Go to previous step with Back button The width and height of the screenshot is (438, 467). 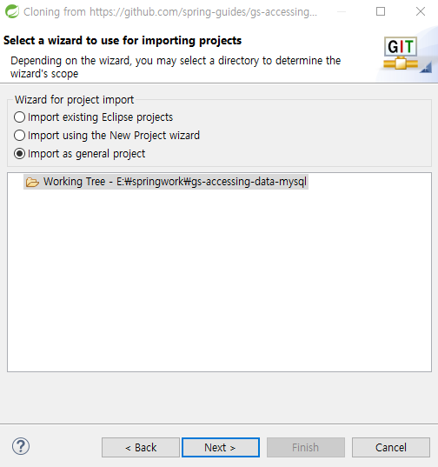click(x=141, y=447)
